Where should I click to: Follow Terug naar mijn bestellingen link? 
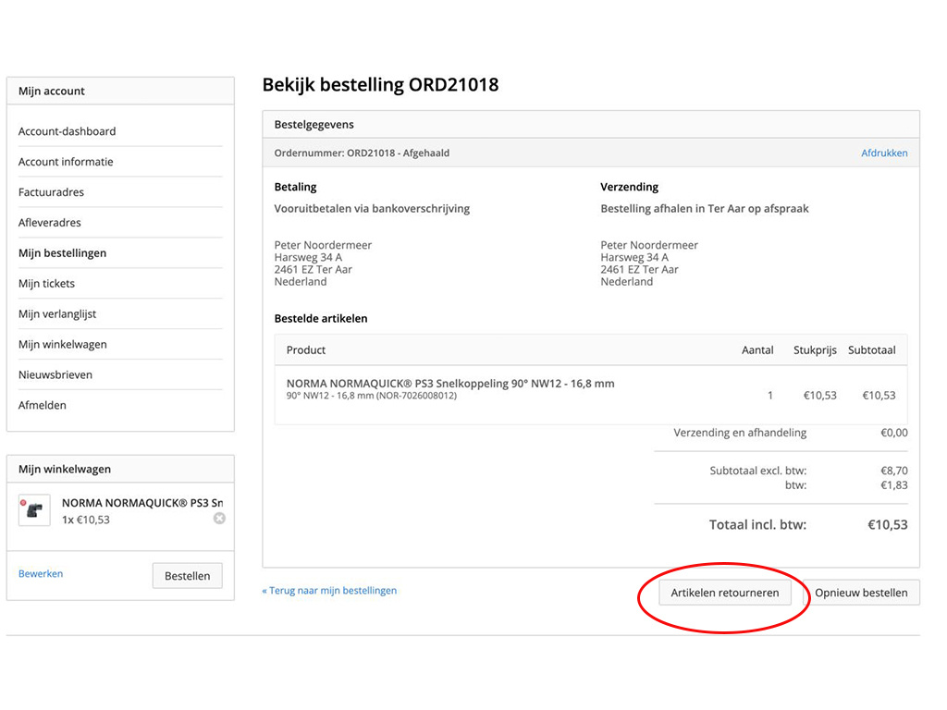point(329,591)
